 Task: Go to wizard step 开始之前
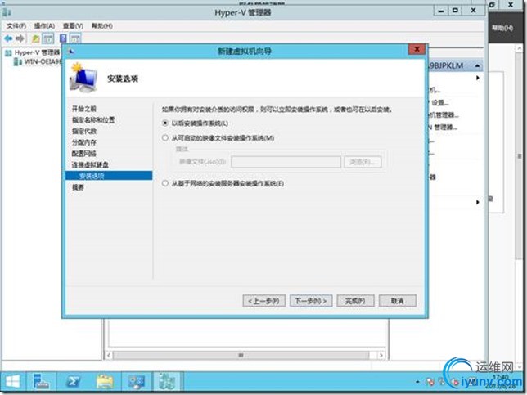pos(84,109)
